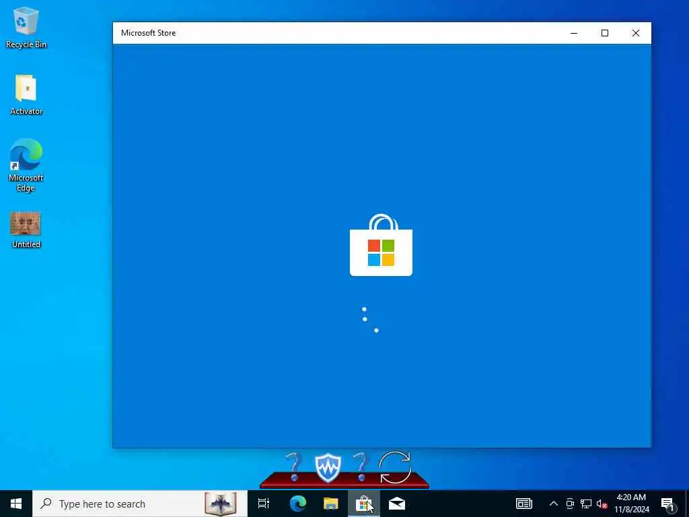The height and width of the screenshot is (517, 689).
Task: Close the Microsoft Store window
Action: coord(635,33)
